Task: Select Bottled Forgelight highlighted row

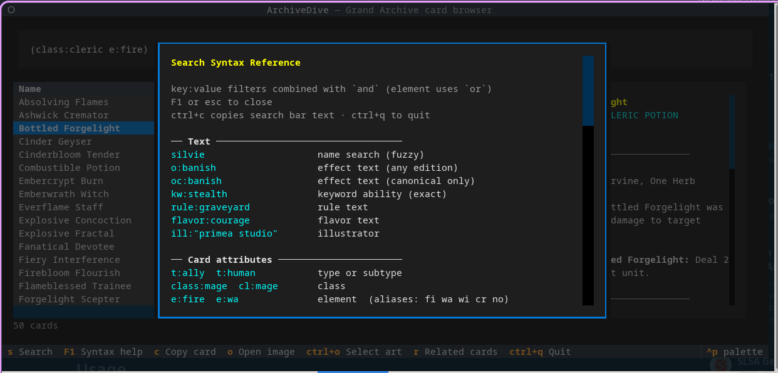Action: (x=83, y=128)
